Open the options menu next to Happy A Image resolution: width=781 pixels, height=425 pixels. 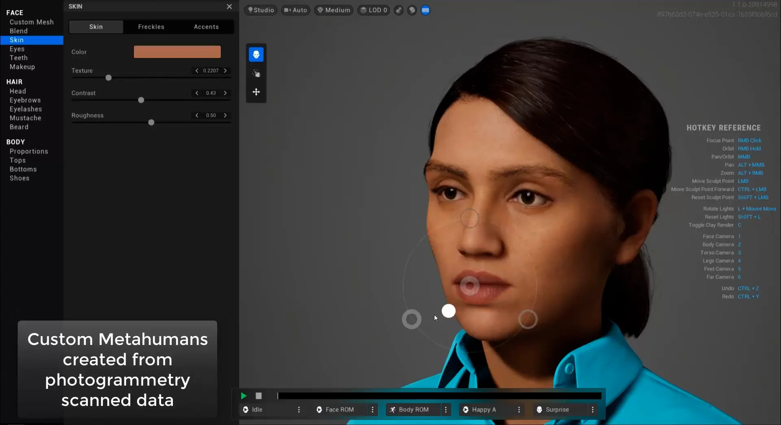519,410
